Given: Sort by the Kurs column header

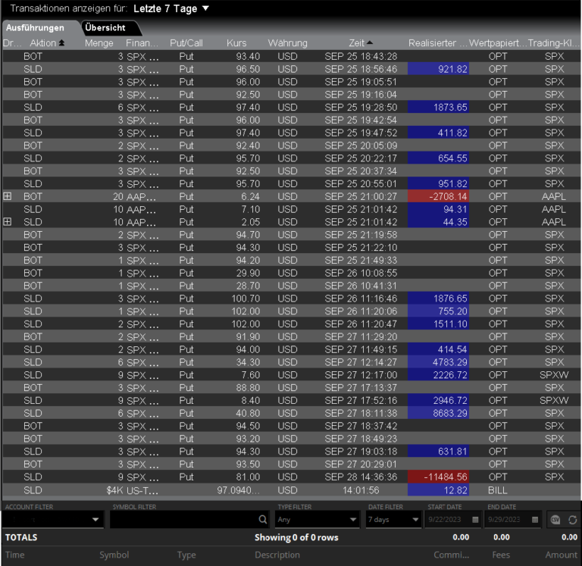Looking at the screenshot, I should point(236,43).
